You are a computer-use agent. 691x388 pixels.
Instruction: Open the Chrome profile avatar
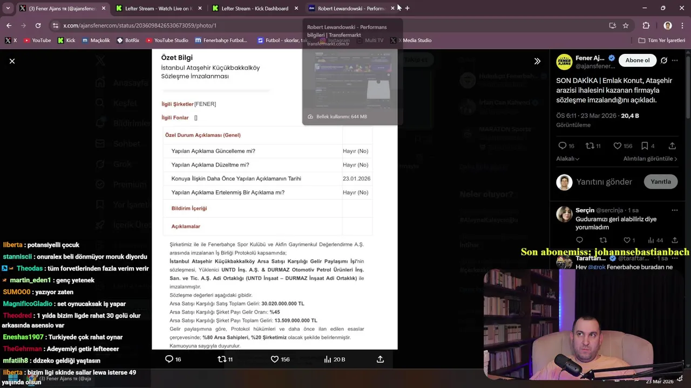tap(668, 25)
